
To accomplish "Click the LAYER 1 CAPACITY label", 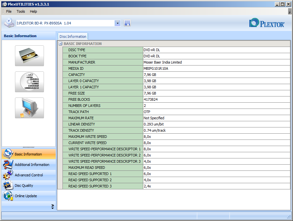I will point(84,87).
